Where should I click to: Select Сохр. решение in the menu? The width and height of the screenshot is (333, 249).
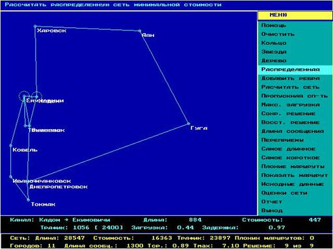tap(288, 113)
